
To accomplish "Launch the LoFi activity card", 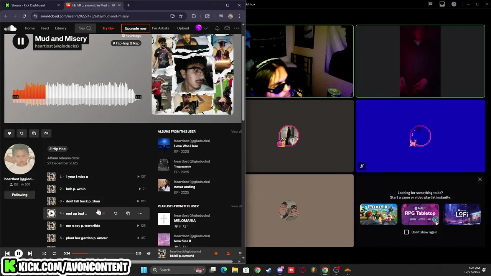I will pyautogui.click(x=462, y=214).
